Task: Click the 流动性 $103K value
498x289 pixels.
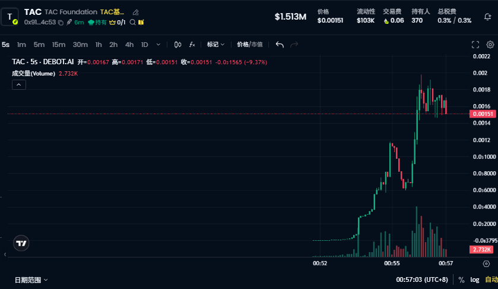Action: click(x=366, y=20)
